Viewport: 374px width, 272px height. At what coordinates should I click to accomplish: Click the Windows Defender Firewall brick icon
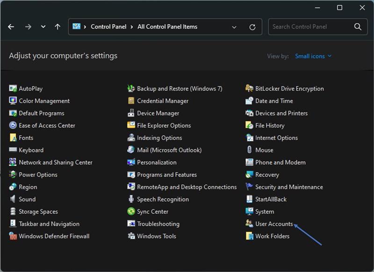(13, 236)
